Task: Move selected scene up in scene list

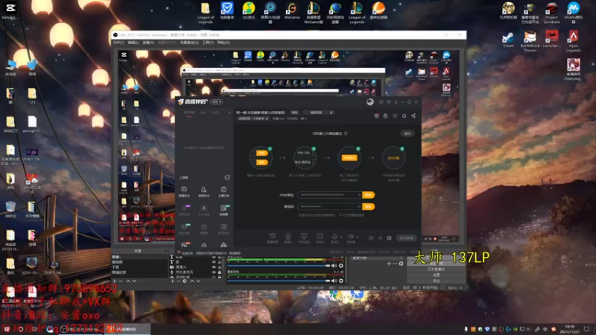Action: click(x=128, y=281)
